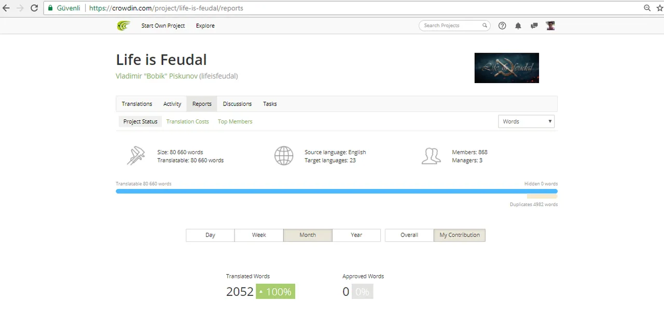Click the 2052 translated words value
664x326 pixels.
point(240,292)
